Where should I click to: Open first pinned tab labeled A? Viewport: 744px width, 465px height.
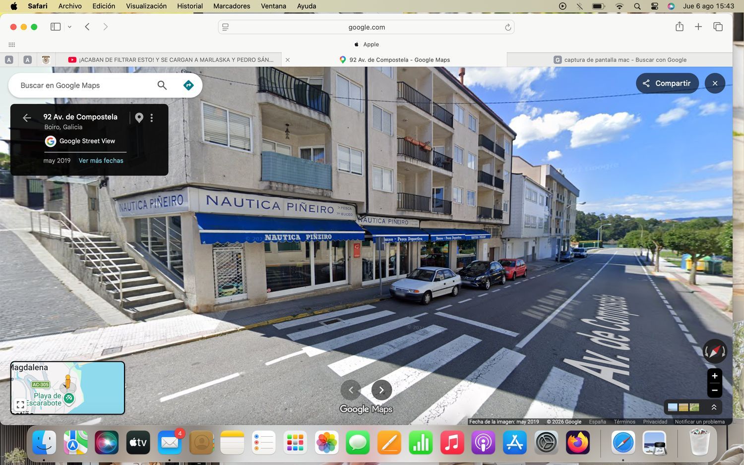[9, 59]
